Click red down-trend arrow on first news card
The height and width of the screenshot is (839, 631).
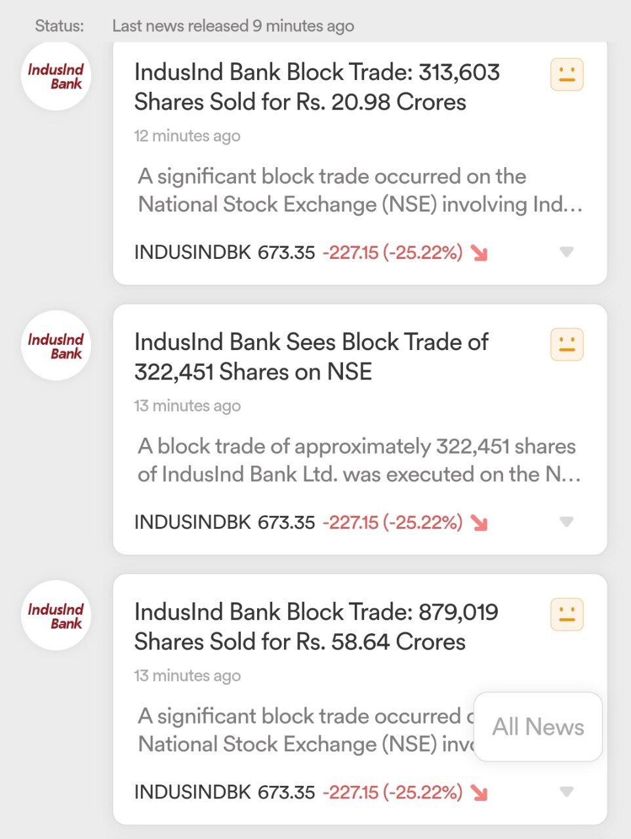[x=479, y=253]
